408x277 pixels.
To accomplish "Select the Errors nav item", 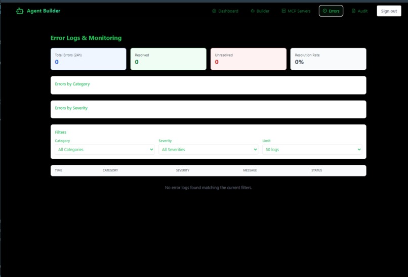I will pyautogui.click(x=331, y=11).
